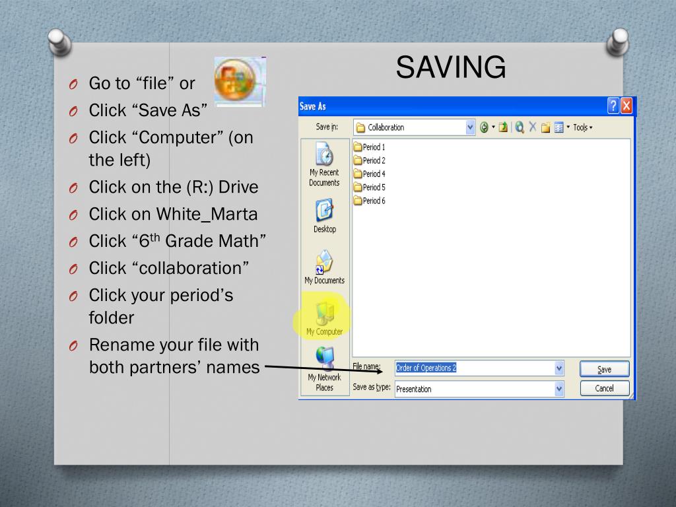Select the Period 4 folder
The width and height of the screenshot is (676, 507).
(370, 174)
